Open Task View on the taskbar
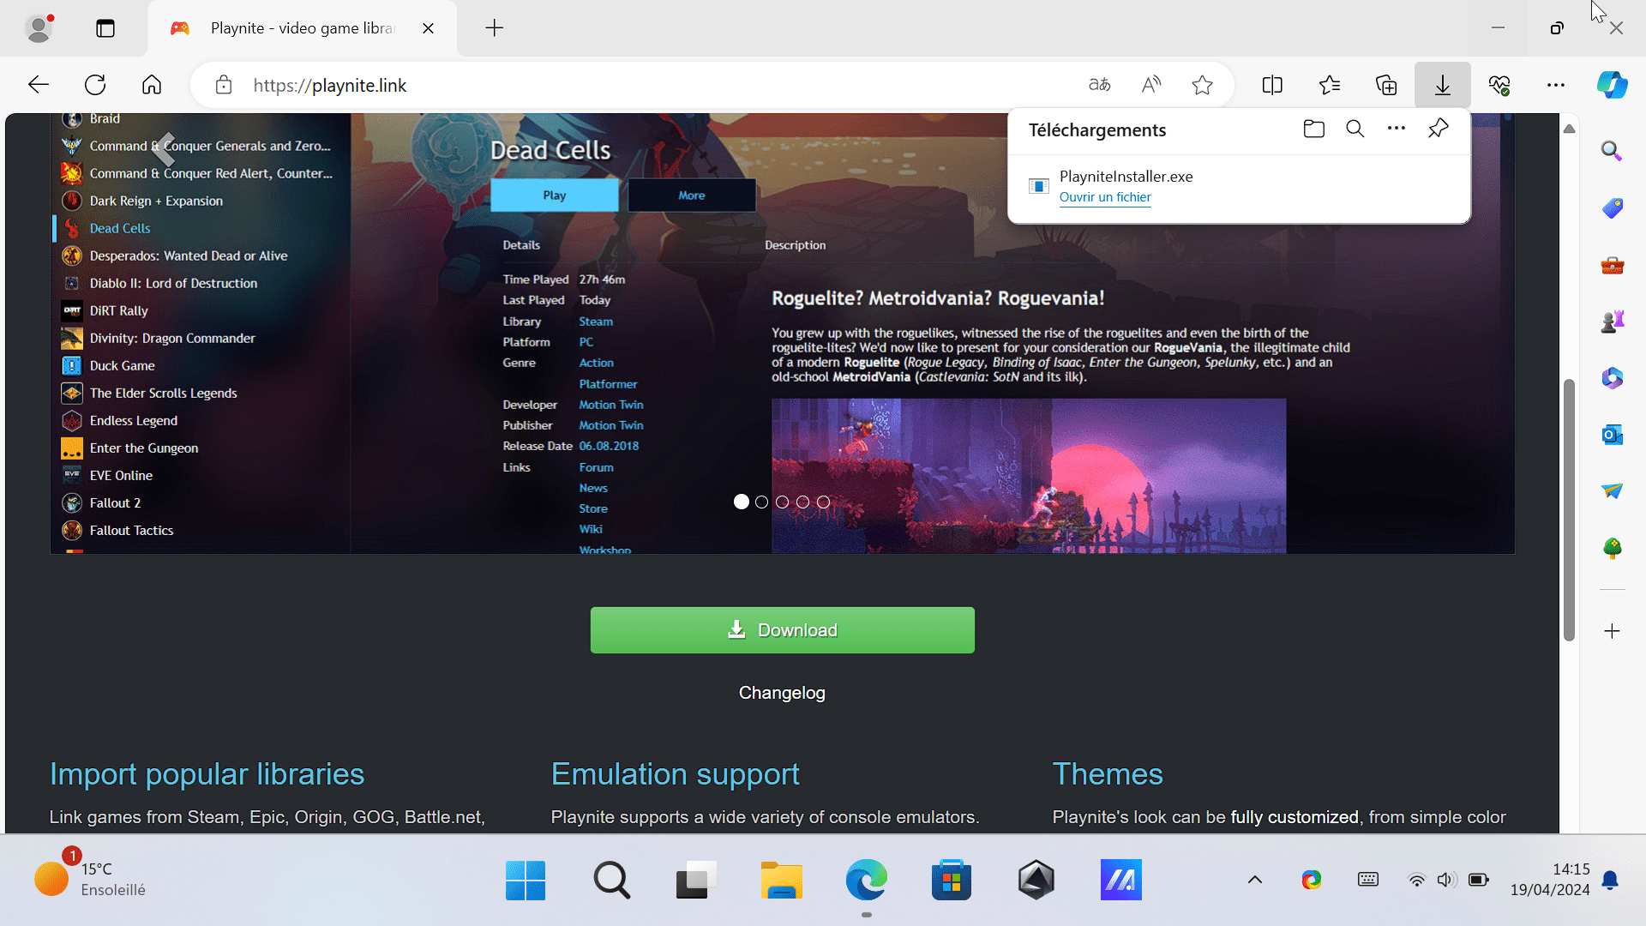 696,881
